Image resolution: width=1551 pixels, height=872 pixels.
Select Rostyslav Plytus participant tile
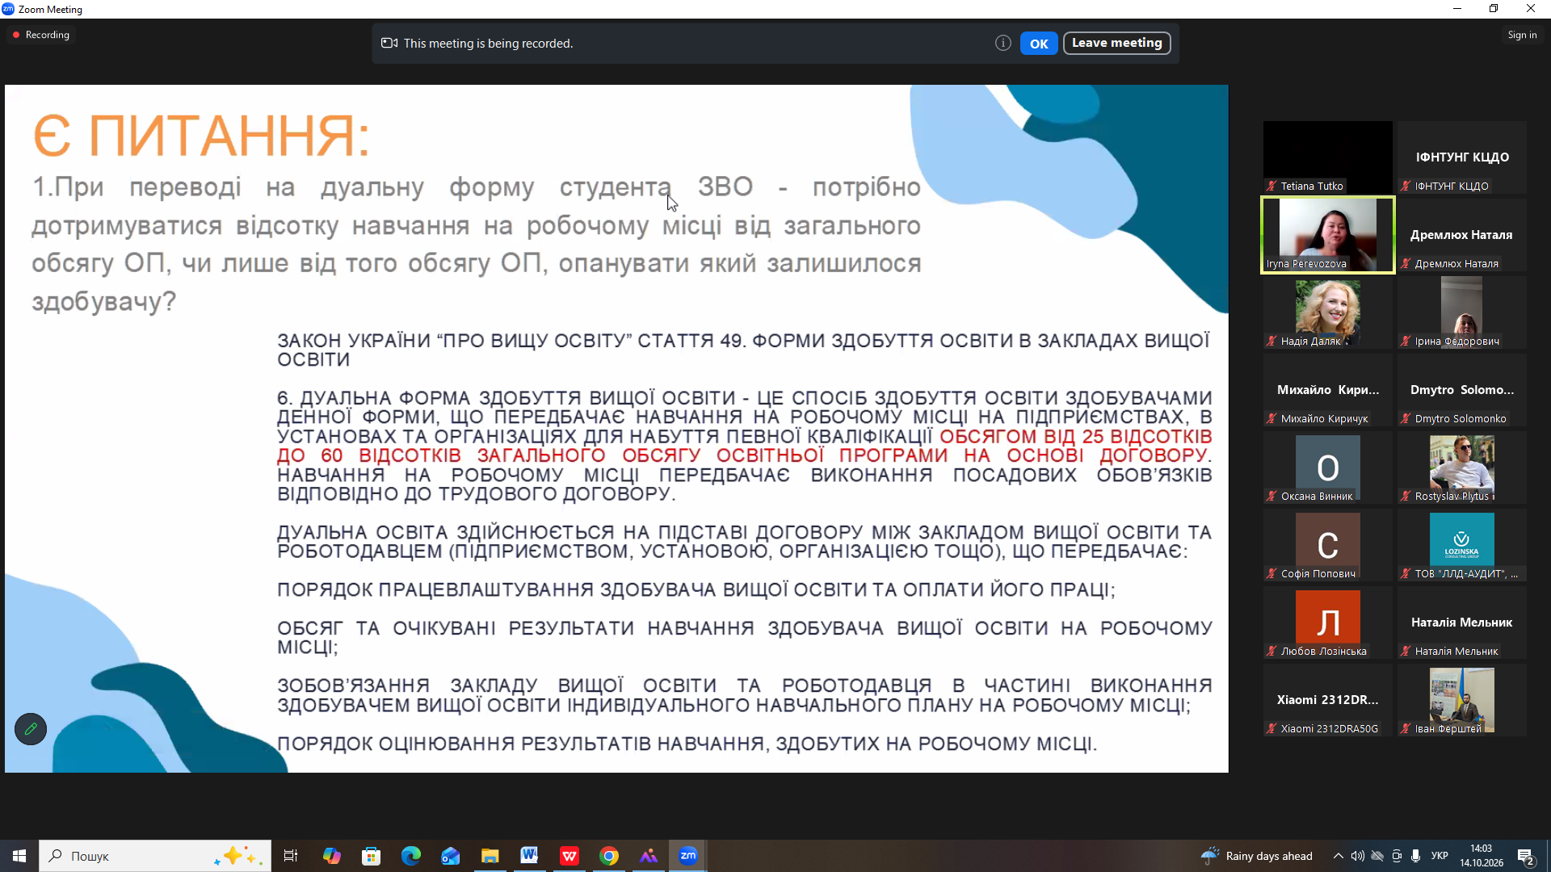[1462, 467]
